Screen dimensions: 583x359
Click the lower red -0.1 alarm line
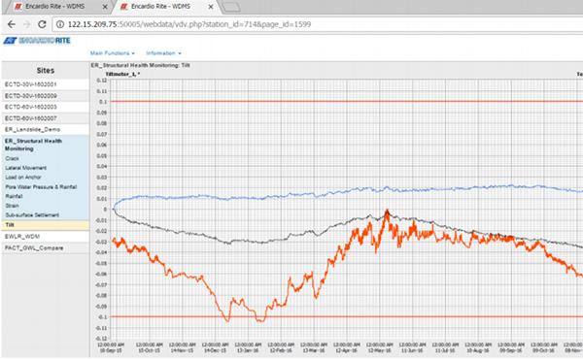coord(346,316)
